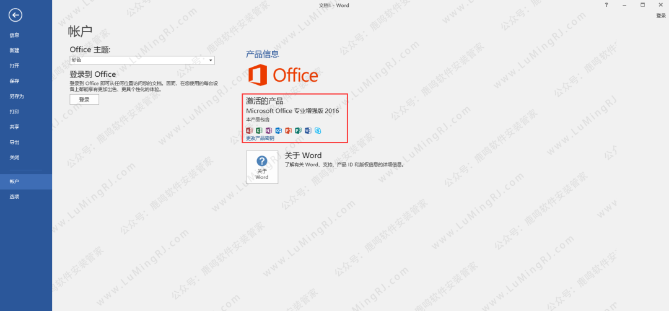Click the Excel product icon
Screen dimensions: 669x311
pos(259,131)
